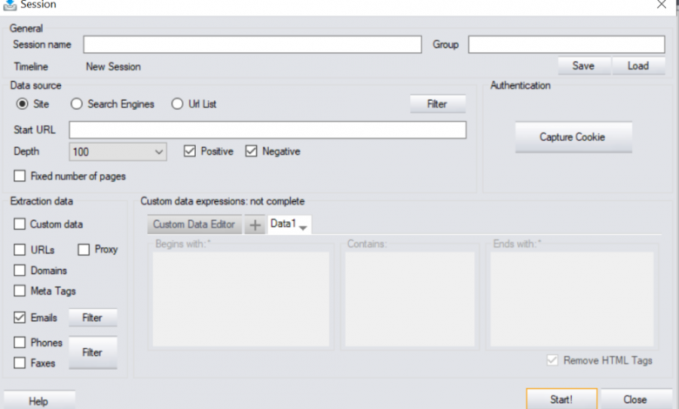Enable the Custom data checkbox
The height and width of the screenshot is (409, 679).
[x=20, y=225]
